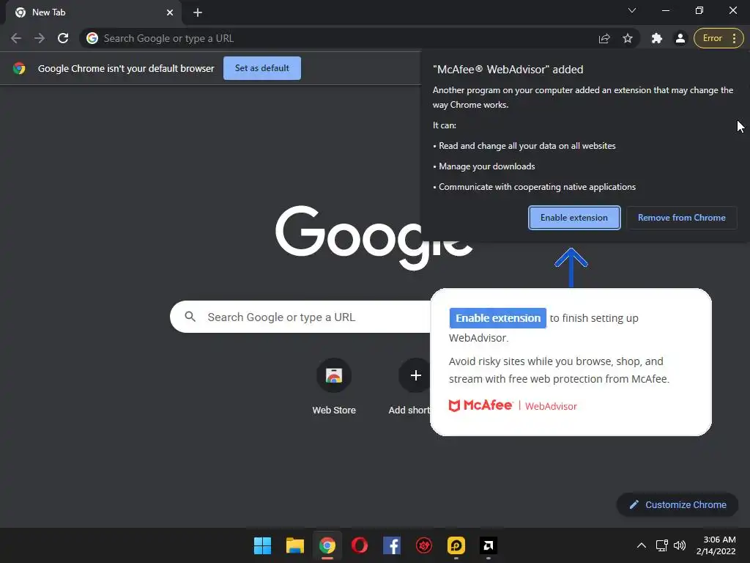Click Remove from Chrome button

pos(682,218)
